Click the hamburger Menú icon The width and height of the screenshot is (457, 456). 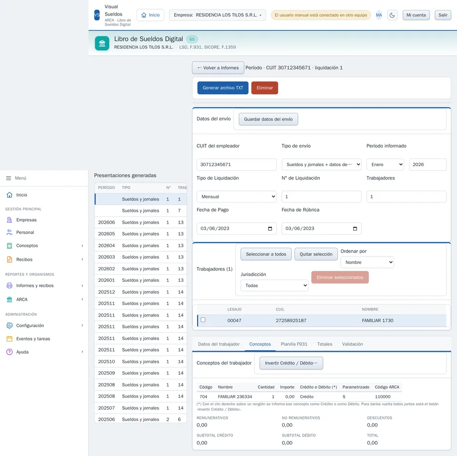[x=9, y=178]
